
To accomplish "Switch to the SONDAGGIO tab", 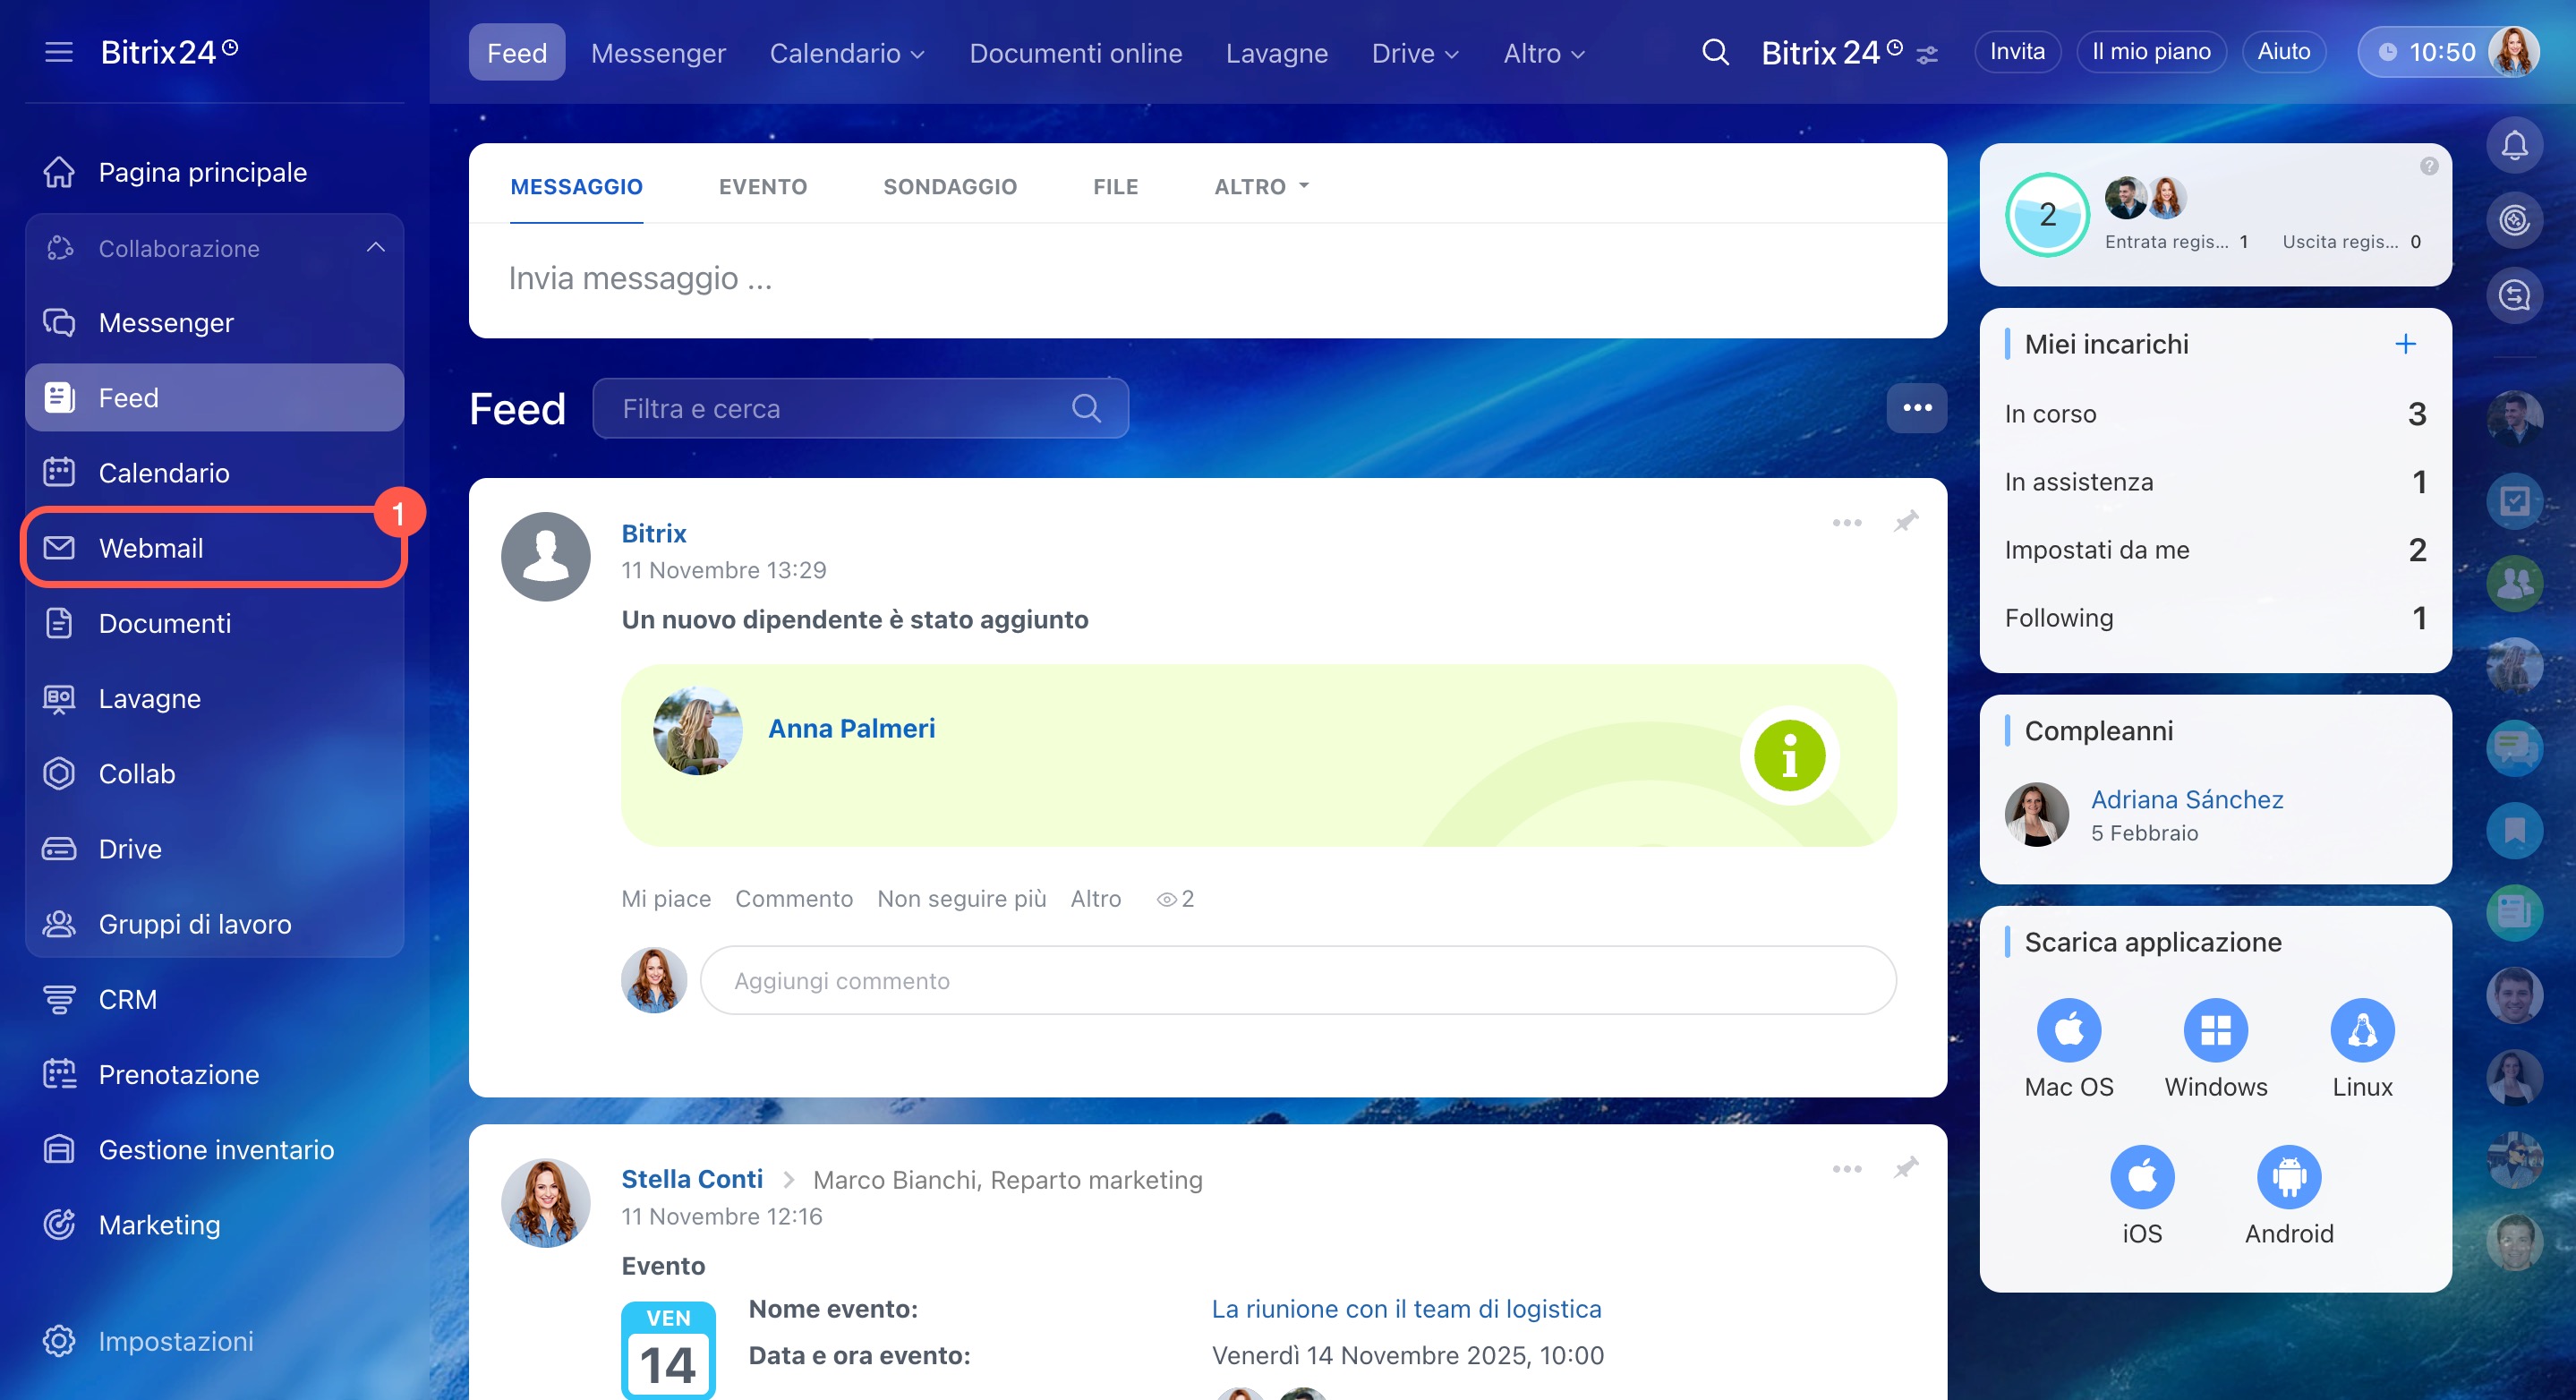I will pyautogui.click(x=949, y=186).
